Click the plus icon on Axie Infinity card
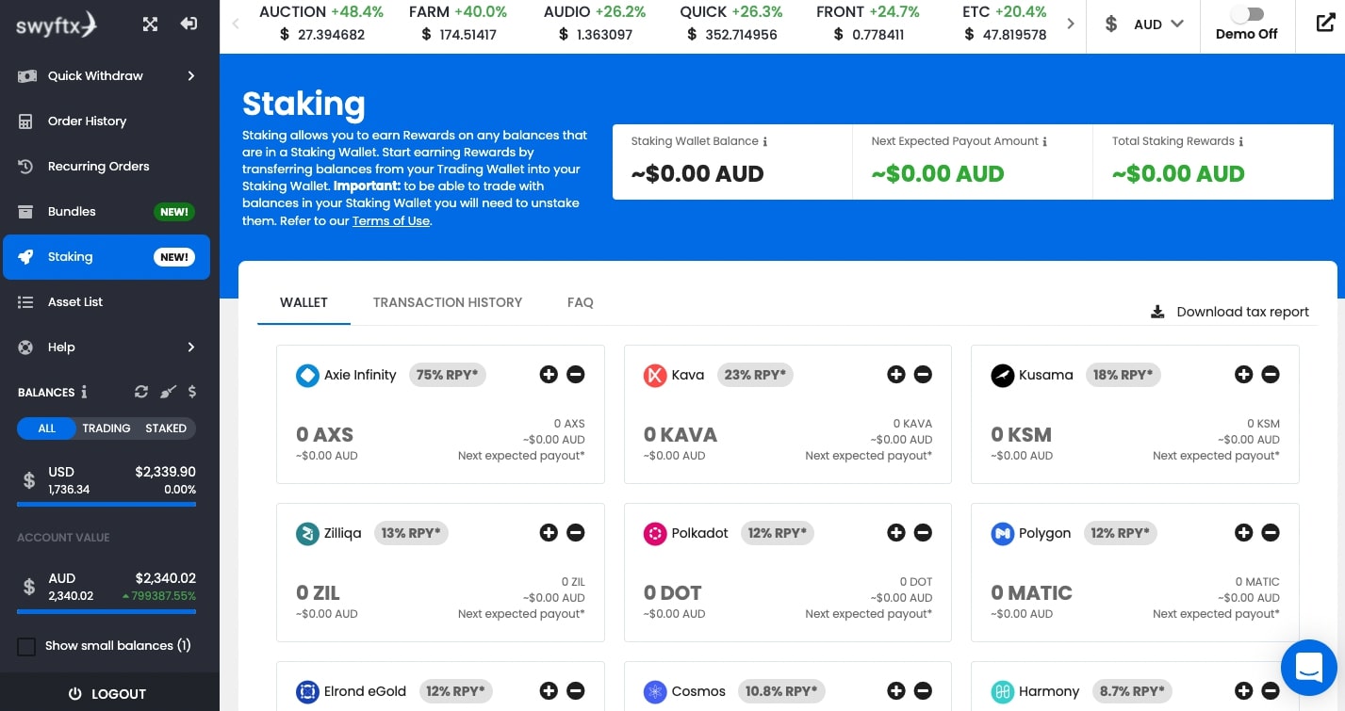The image size is (1345, 711). [549, 375]
